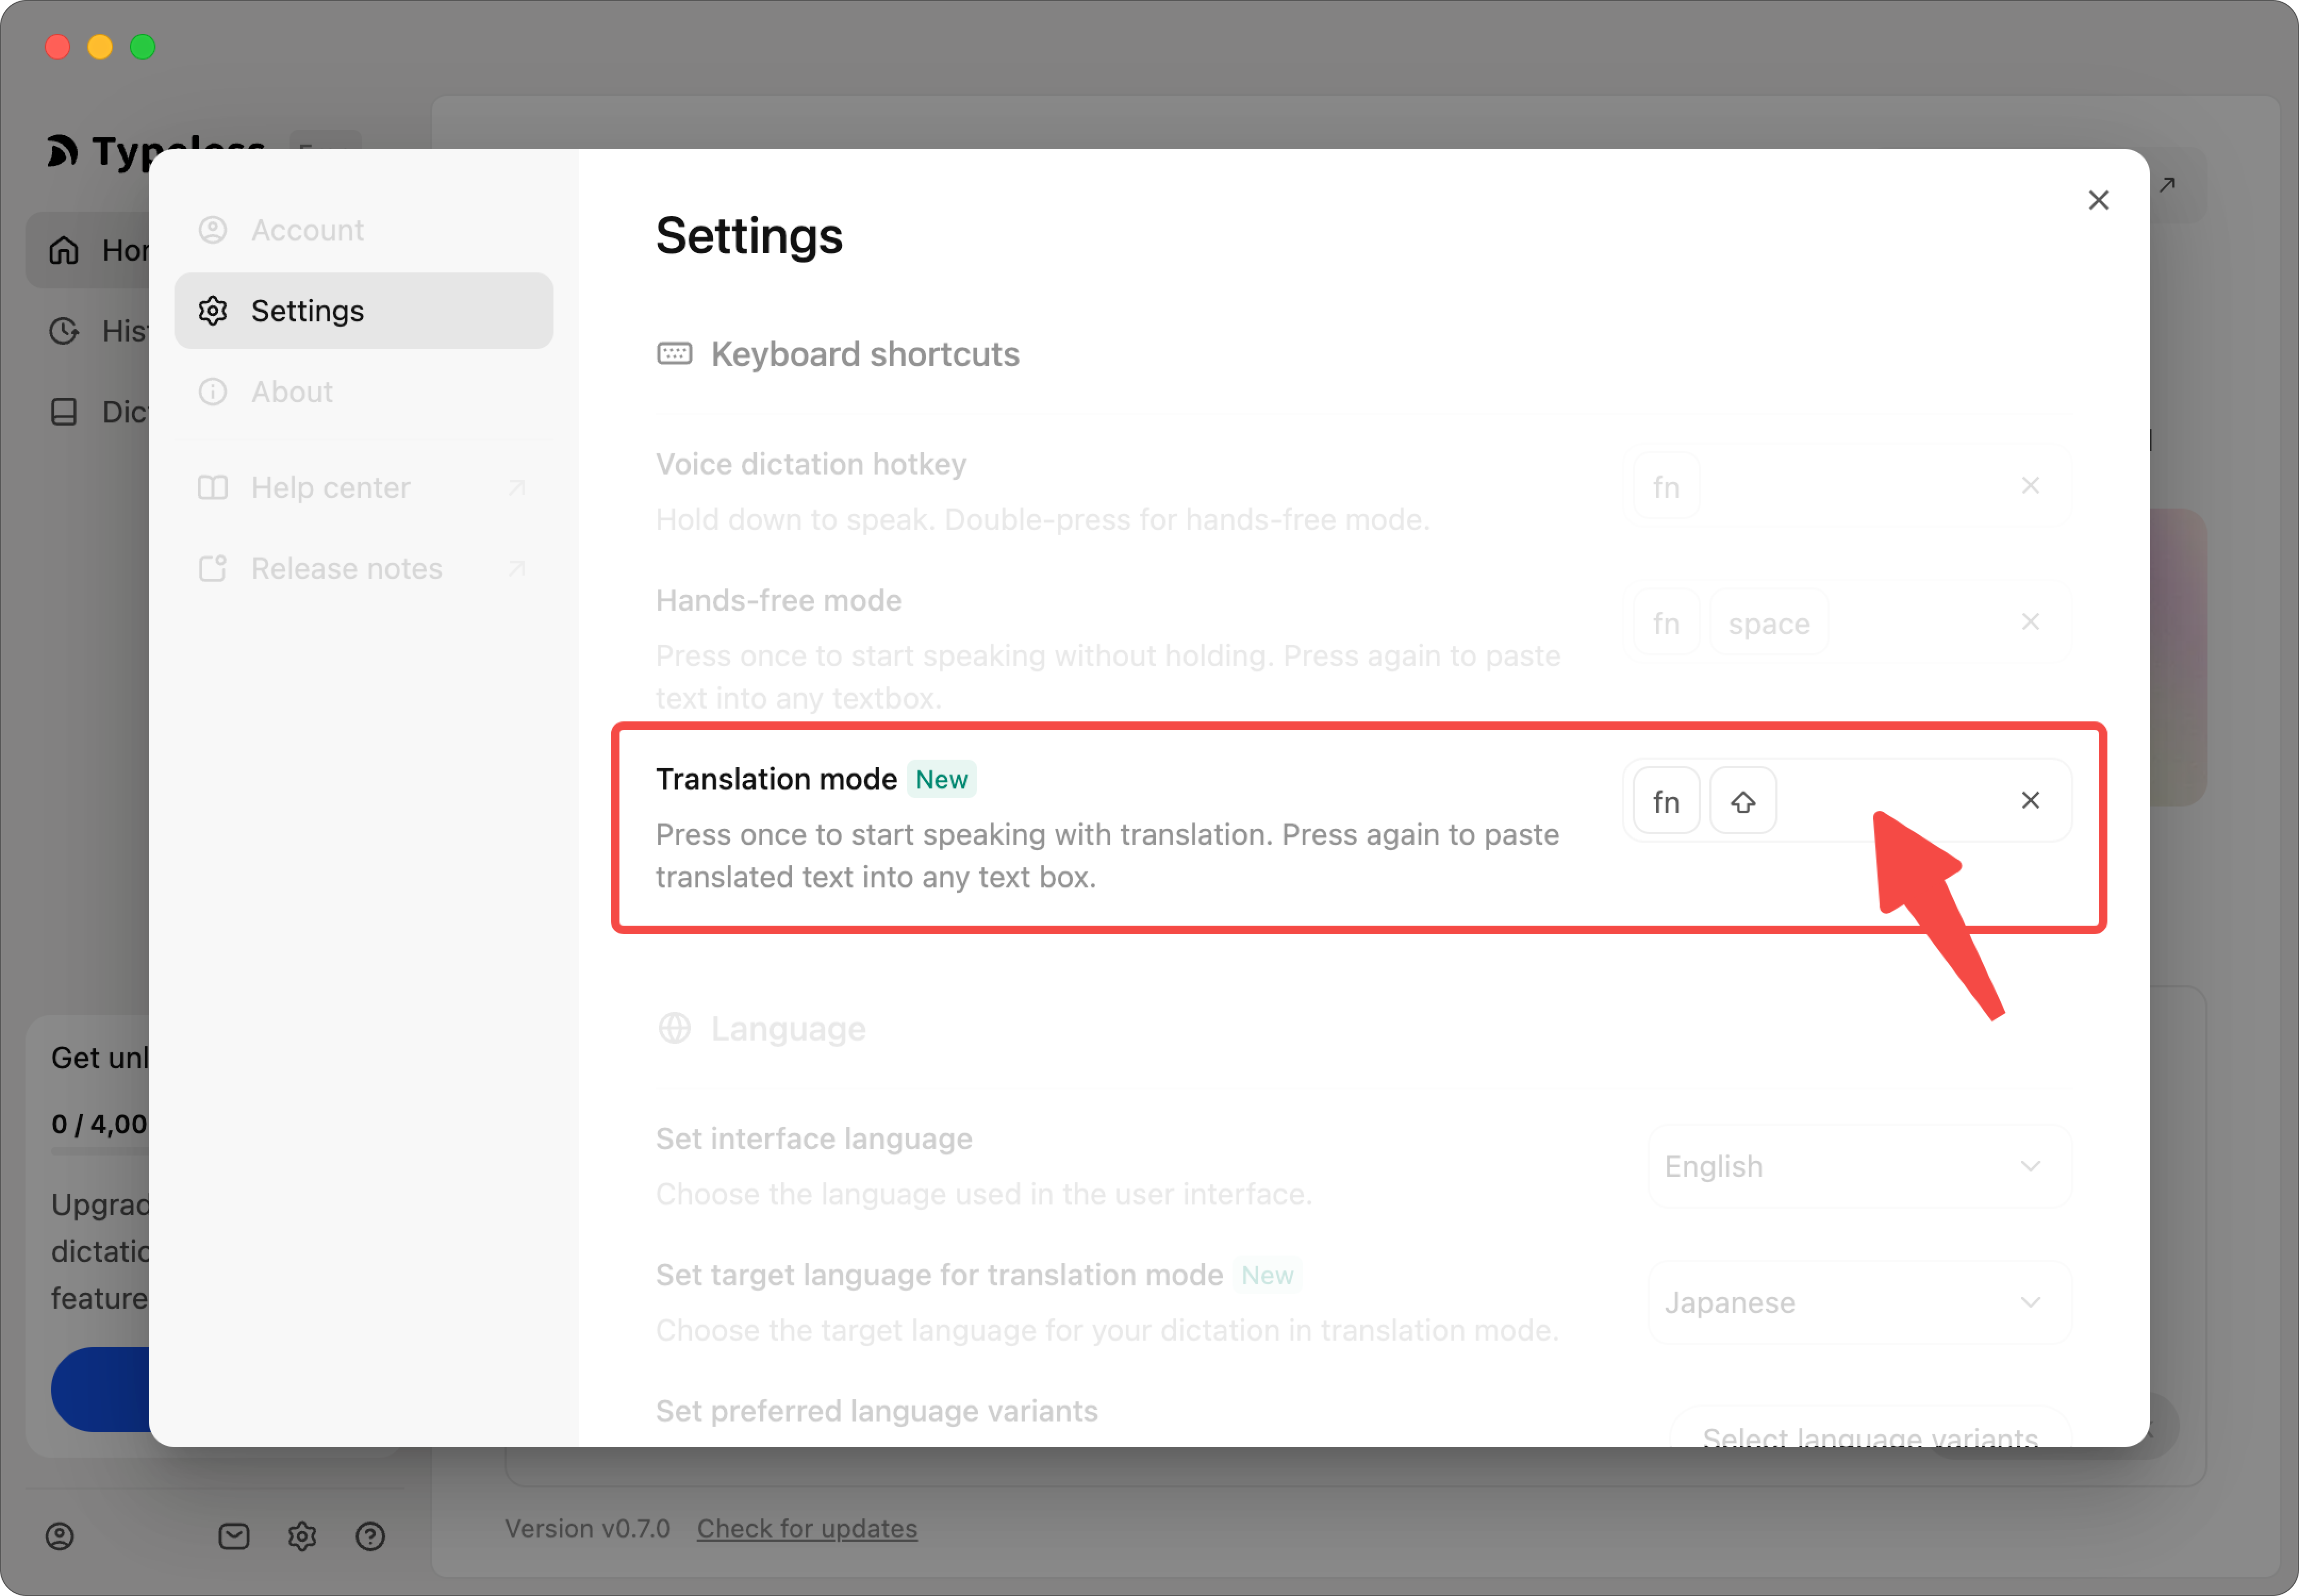The image size is (2299, 1596).
Task: Click the help question mark icon
Action: 370,1536
